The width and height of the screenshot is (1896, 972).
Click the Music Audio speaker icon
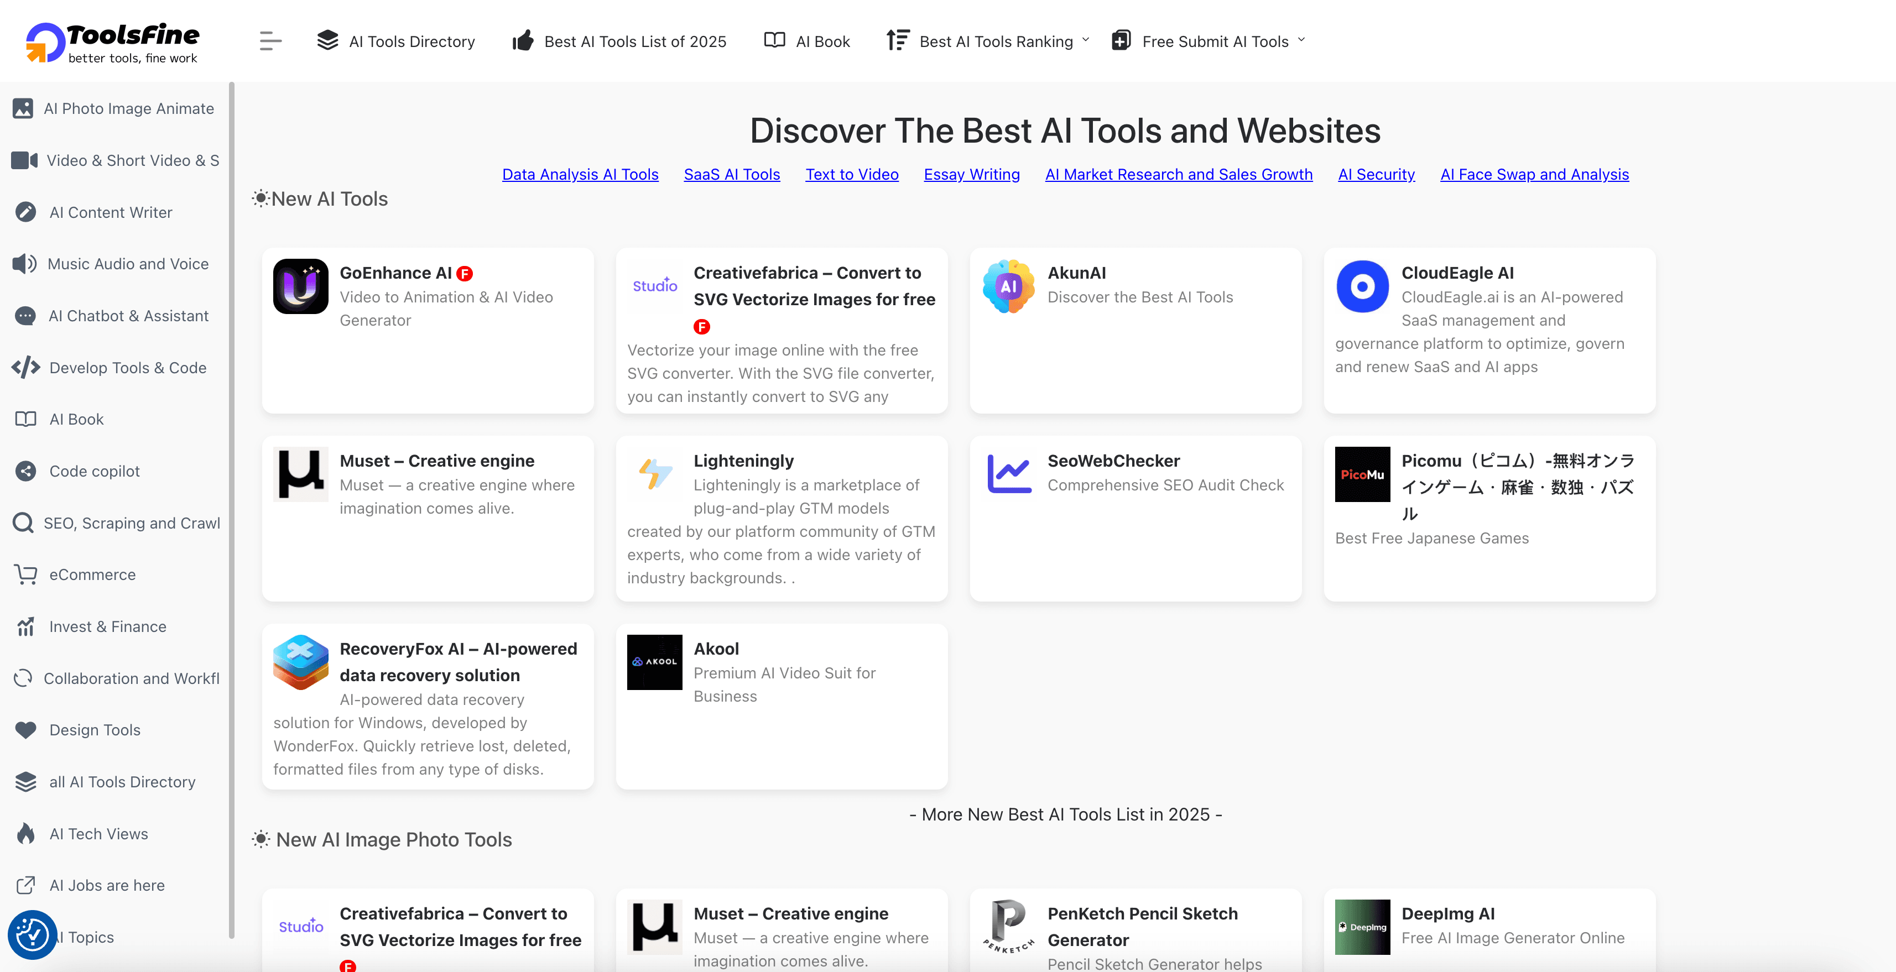pos(24,264)
